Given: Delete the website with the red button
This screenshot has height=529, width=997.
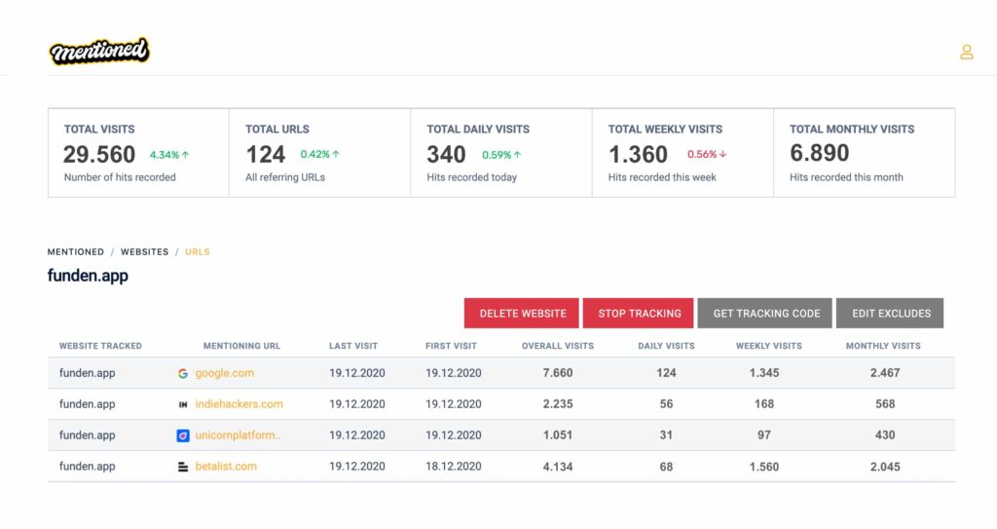Looking at the screenshot, I should [522, 313].
